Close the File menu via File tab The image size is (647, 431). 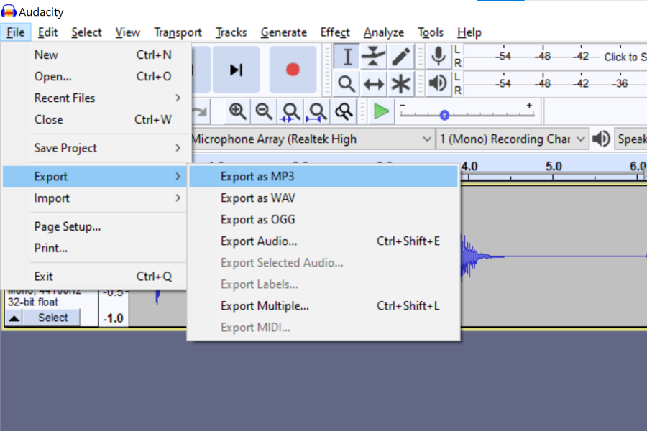pos(16,32)
